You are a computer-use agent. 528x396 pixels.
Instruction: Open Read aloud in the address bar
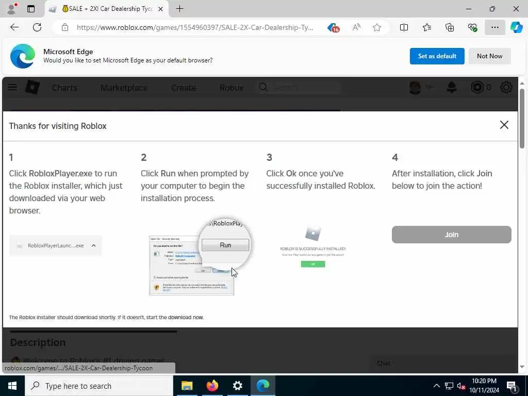click(356, 27)
